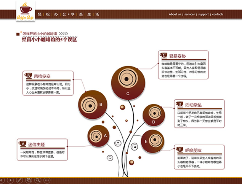Click the circle labeled E
The width and height of the screenshot is (242, 184).
click(x=152, y=141)
